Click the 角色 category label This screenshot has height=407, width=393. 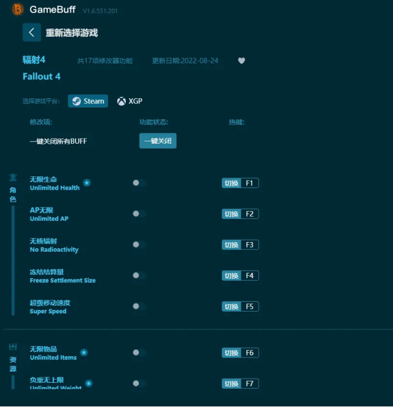pos(13,194)
